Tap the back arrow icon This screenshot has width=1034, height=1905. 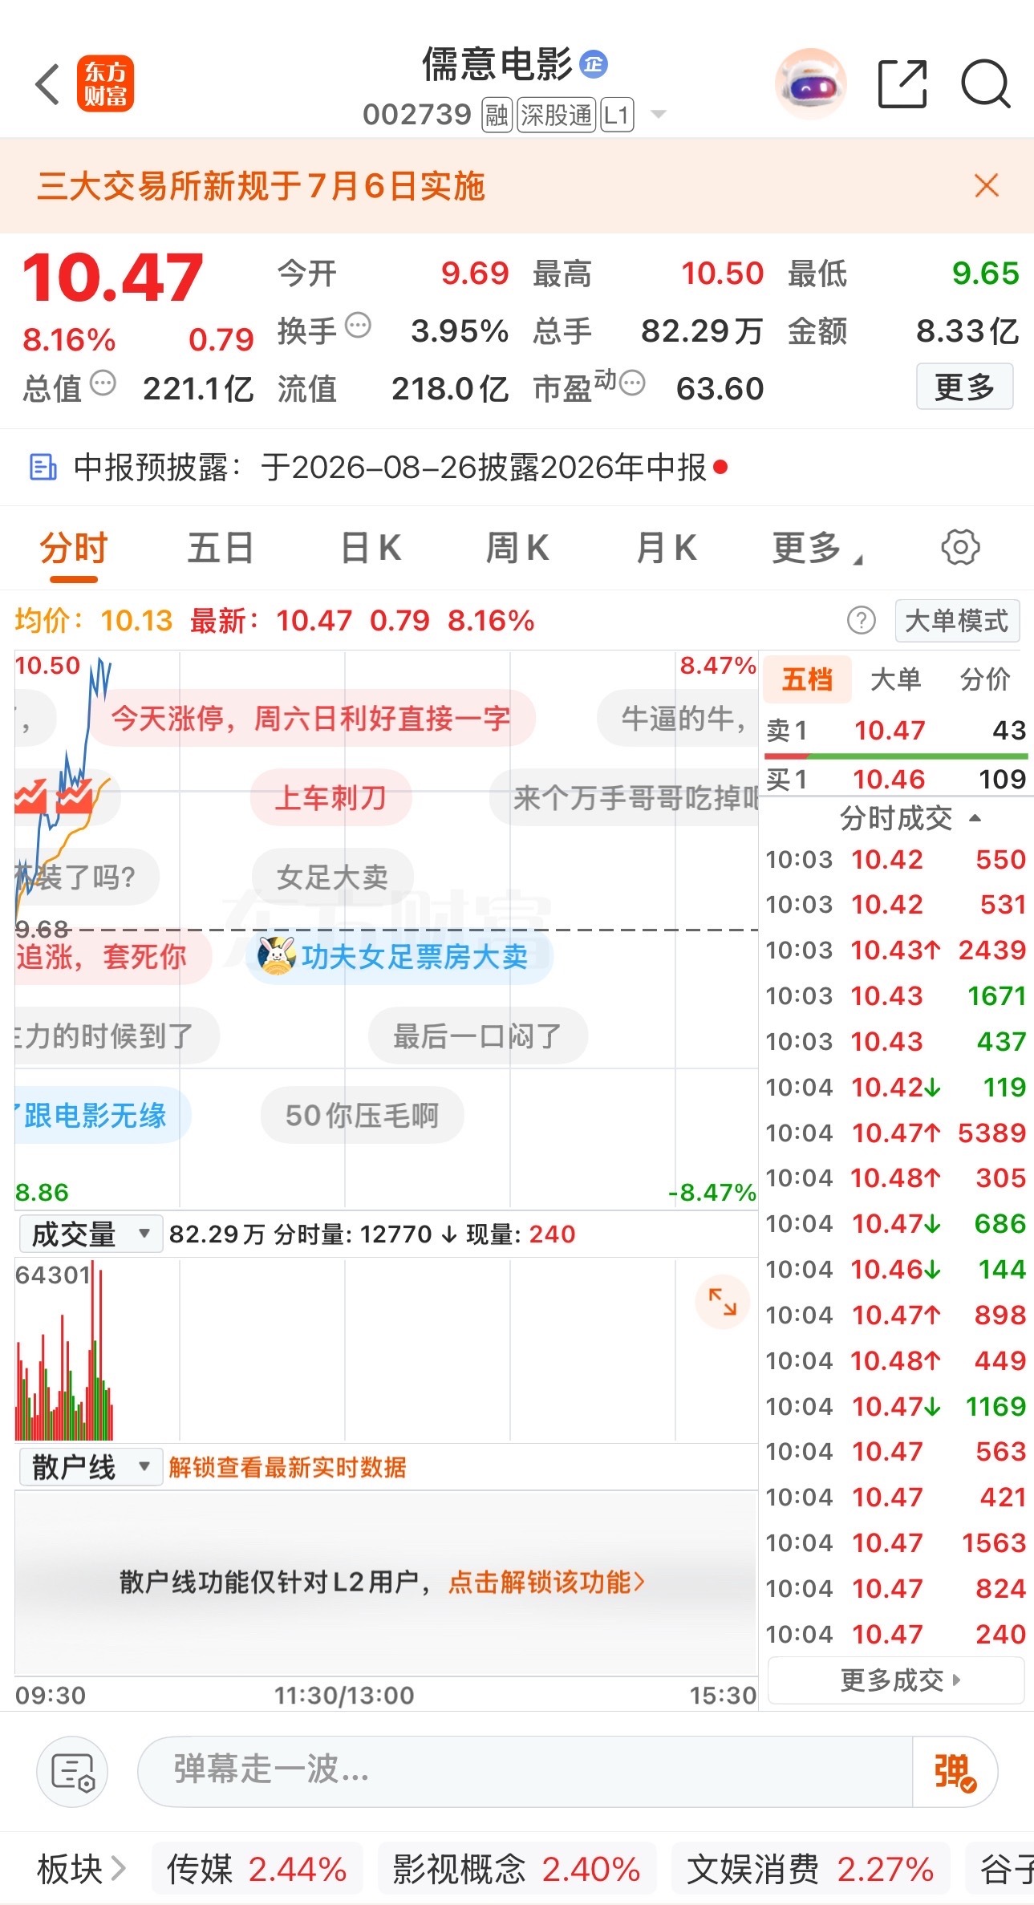[x=48, y=84]
